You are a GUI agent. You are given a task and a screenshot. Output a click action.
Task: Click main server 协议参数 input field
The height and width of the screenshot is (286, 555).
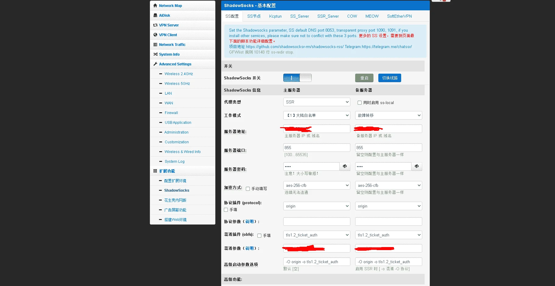[x=317, y=221]
